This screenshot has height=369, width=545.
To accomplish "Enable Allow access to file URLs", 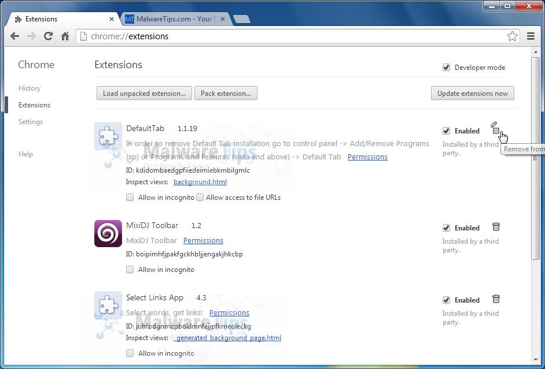I will pos(200,197).
